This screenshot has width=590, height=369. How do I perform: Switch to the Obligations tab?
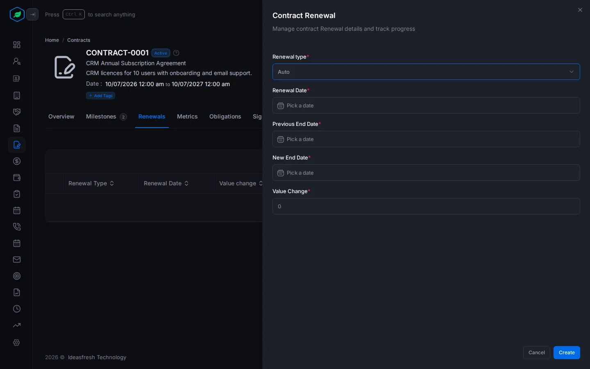tap(225, 116)
